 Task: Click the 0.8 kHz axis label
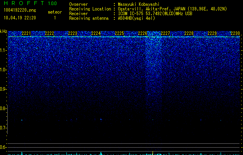tap(3, 108)
